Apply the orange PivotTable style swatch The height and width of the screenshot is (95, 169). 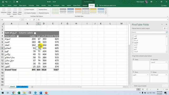coord(78,11)
